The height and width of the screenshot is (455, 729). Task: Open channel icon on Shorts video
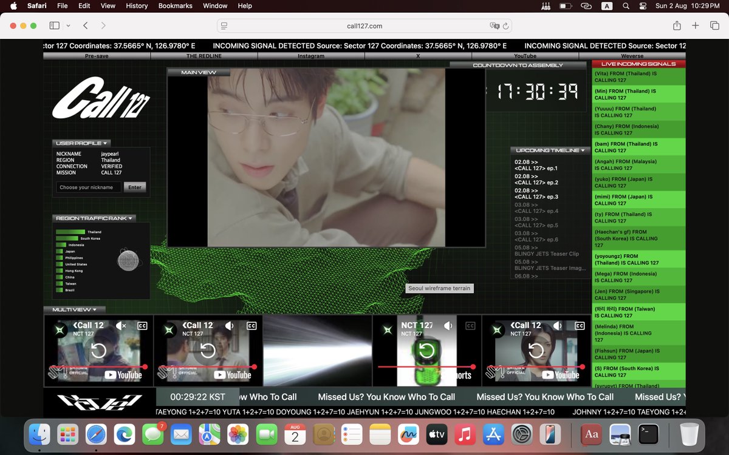click(x=388, y=330)
